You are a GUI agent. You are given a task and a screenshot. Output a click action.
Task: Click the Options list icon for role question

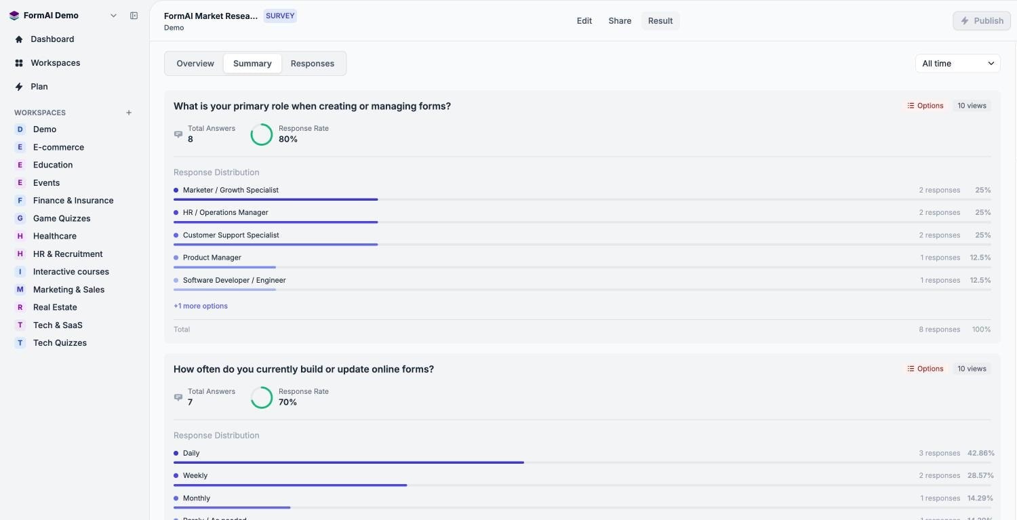pos(911,106)
